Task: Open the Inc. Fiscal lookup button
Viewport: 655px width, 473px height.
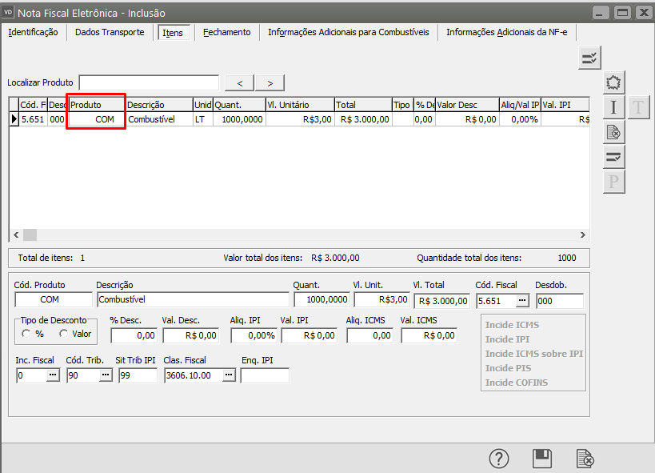Action: click(53, 375)
